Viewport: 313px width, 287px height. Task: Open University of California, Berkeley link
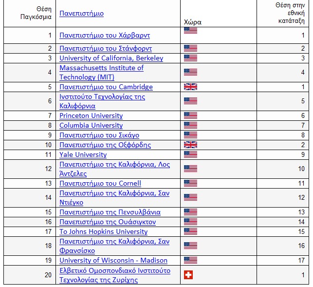pyautogui.click(x=111, y=58)
